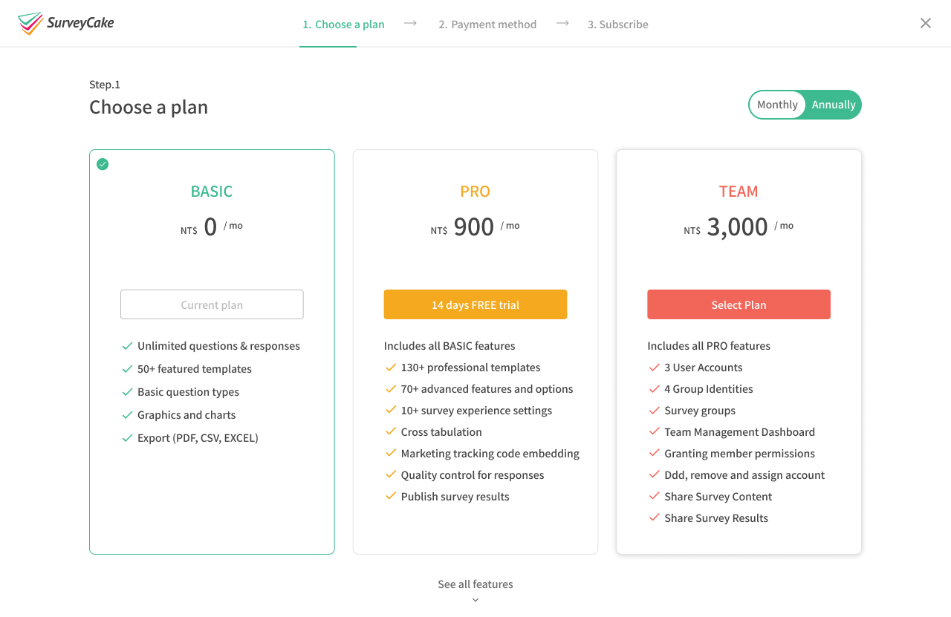Image resolution: width=951 pixels, height=617 pixels.
Task: Start the 14 days FREE trial
Action: click(x=475, y=304)
